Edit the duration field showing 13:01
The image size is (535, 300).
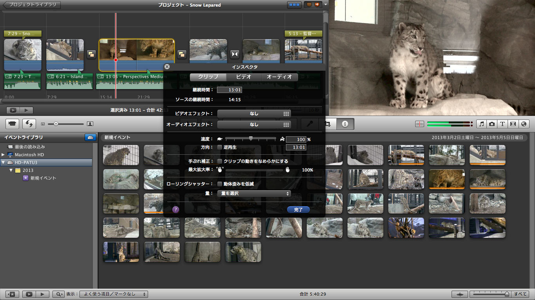click(x=230, y=90)
